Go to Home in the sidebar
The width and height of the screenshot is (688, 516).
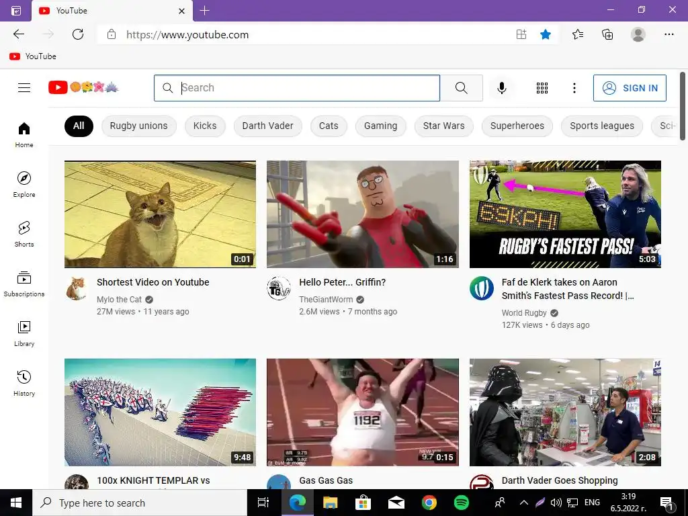pyautogui.click(x=24, y=134)
